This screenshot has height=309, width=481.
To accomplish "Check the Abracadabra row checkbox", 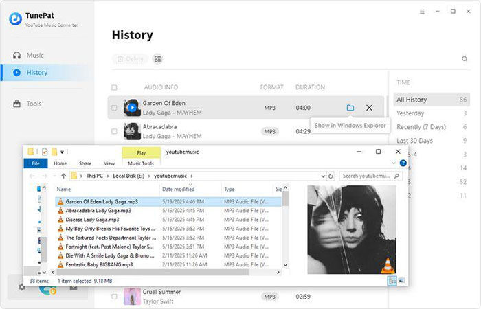I will [x=114, y=131].
